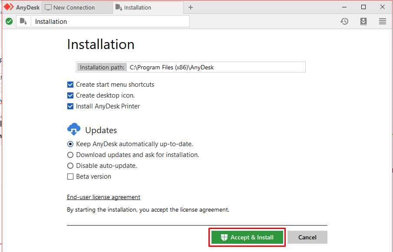Uncheck Create desktop icon option

pos(70,95)
